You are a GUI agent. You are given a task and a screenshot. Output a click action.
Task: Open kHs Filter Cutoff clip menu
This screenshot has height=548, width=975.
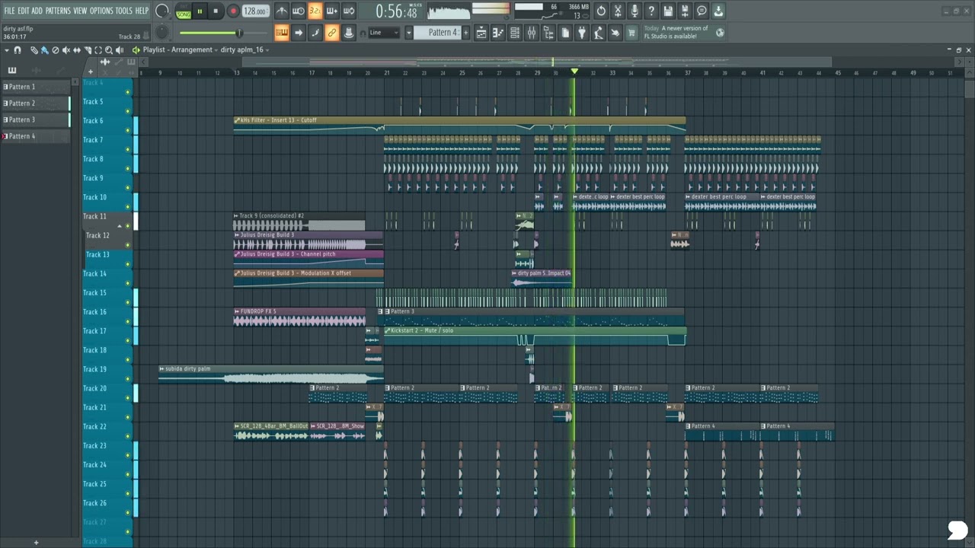237,120
